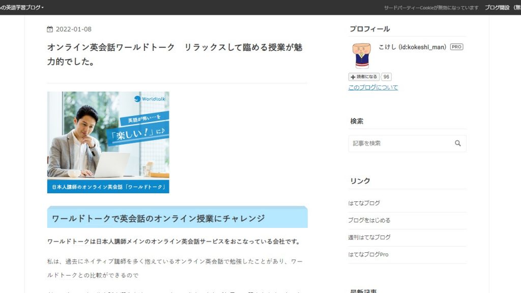Click the 読者になる subscribe button
Screen dimensions: 521x293
(x=364, y=77)
